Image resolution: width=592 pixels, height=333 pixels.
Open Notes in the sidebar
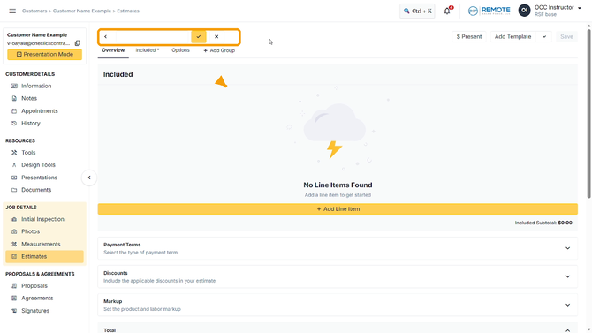tap(29, 99)
